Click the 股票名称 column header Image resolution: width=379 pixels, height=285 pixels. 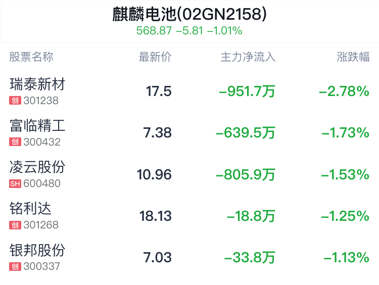click(x=31, y=57)
